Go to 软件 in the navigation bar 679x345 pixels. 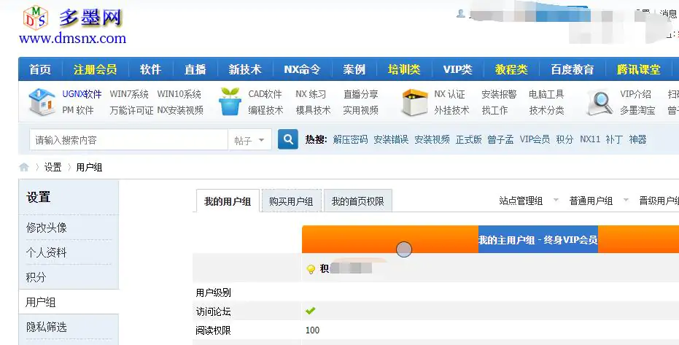coord(150,69)
